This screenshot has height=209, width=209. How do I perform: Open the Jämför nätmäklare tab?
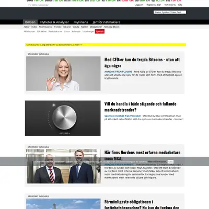(x=107, y=22)
